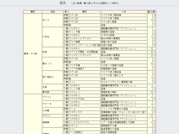Select the '十字石' item name cell

pos(52,37)
